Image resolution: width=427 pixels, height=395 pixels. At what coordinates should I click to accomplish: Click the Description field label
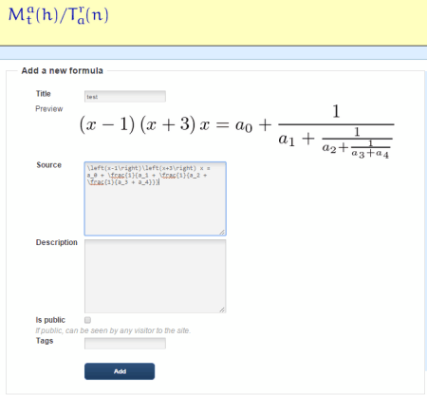pyautogui.click(x=57, y=242)
